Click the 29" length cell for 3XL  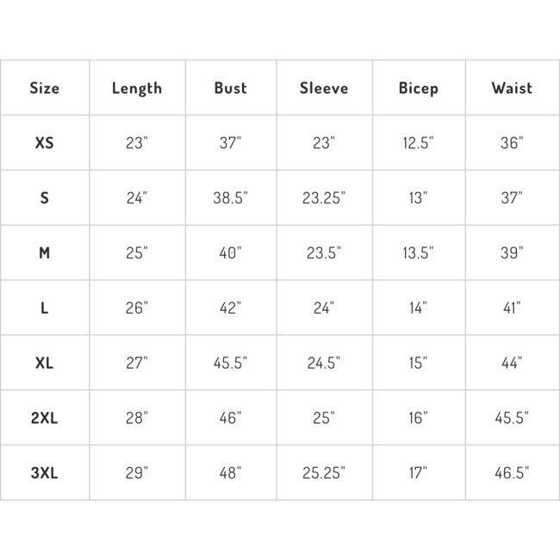137,473
